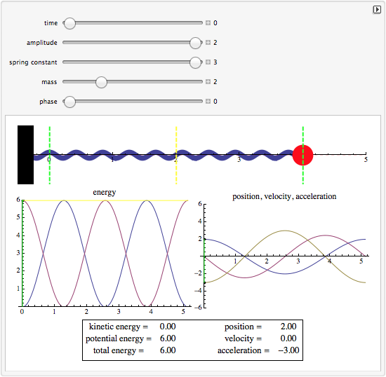Click the kinetic energy value 0.00
Viewport: 386px width, 377px height.
click(x=168, y=327)
